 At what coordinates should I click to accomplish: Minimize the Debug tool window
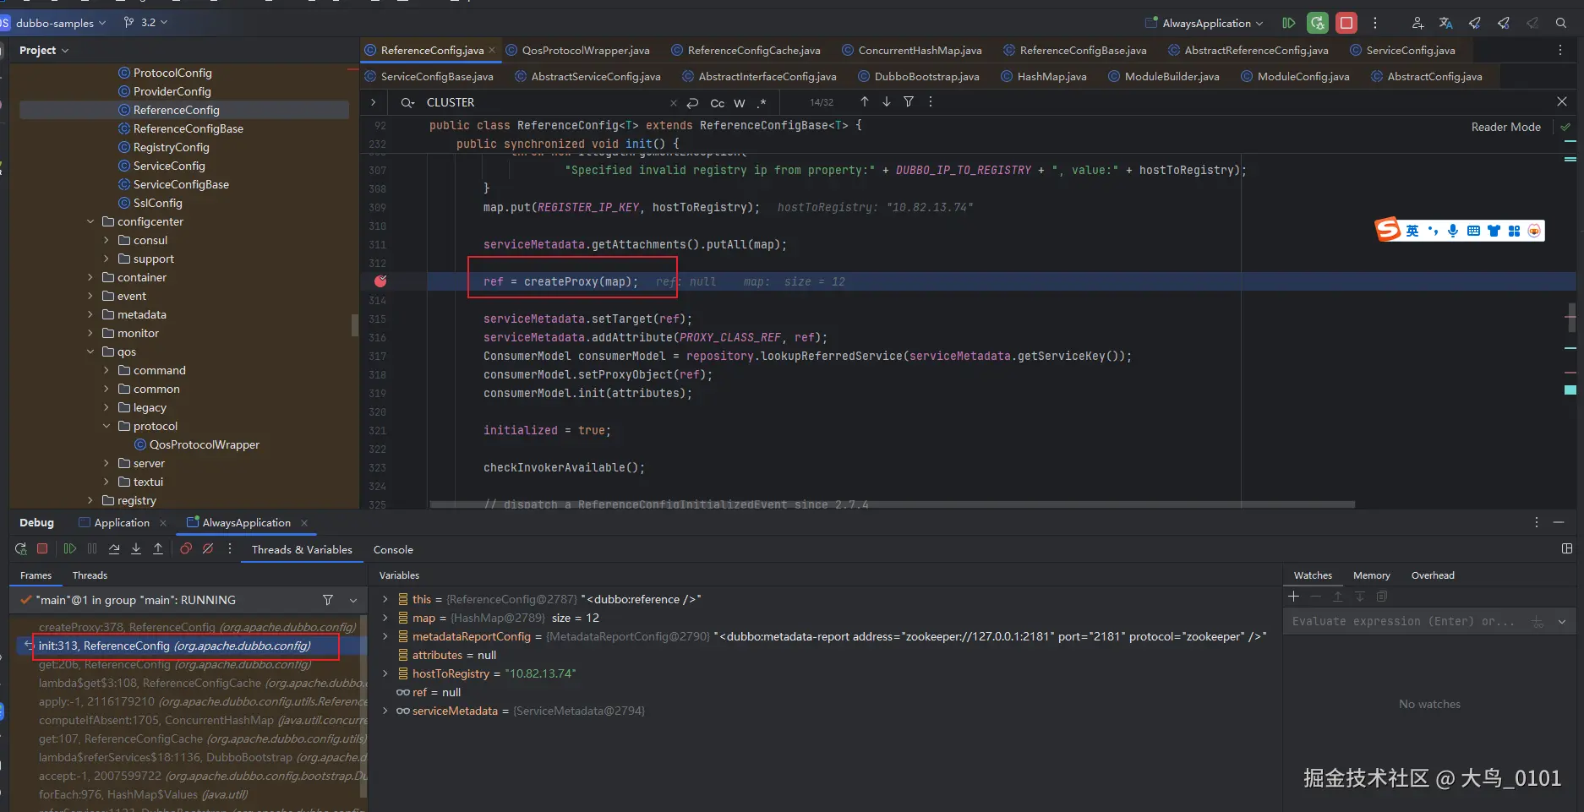(1559, 523)
